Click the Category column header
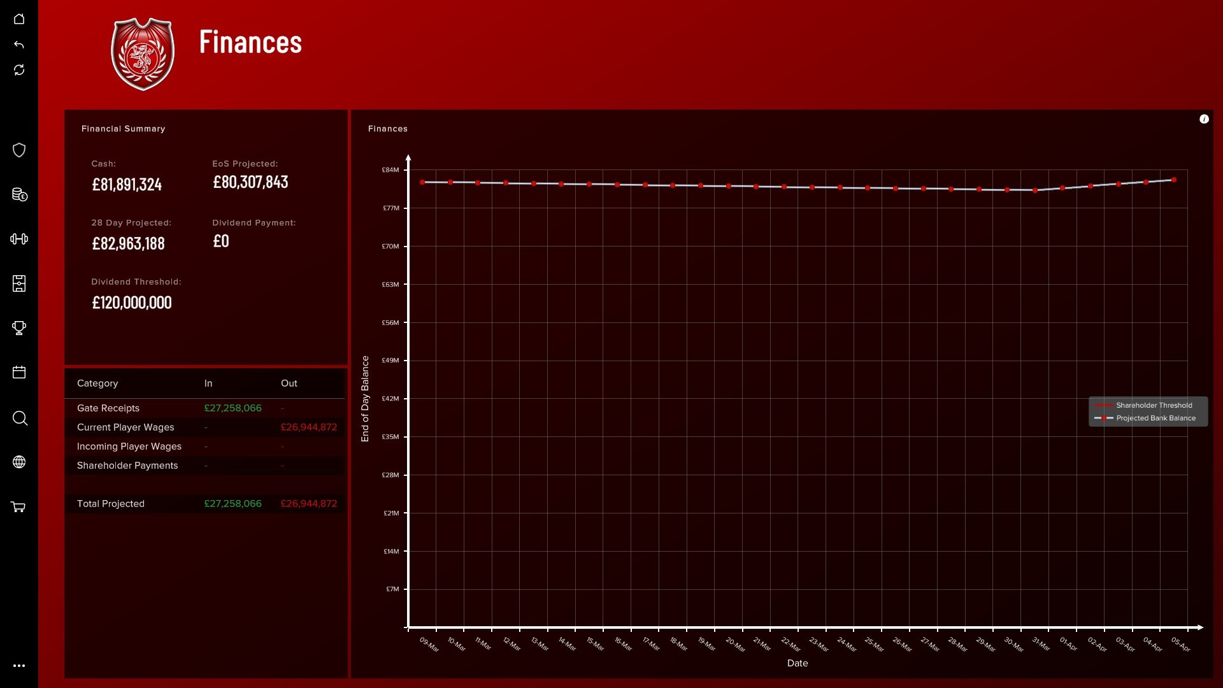The width and height of the screenshot is (1223, 688). [97, 383]
